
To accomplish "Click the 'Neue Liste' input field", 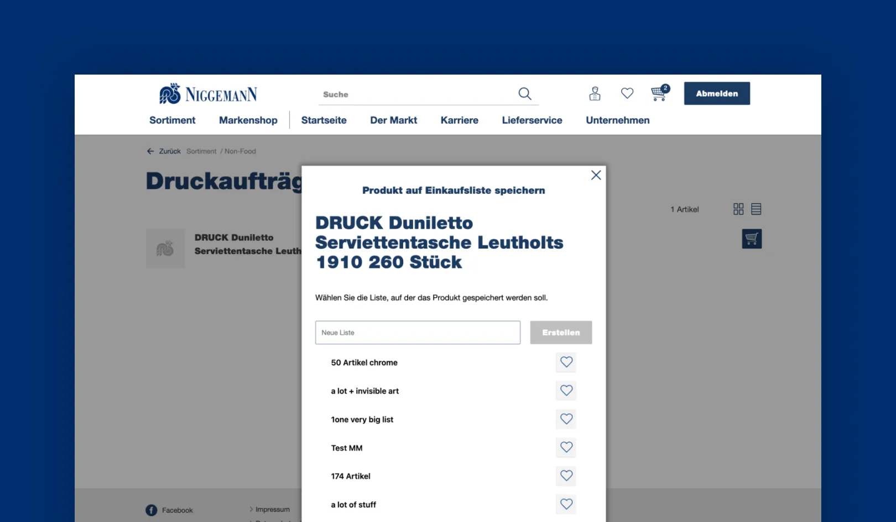I will pos(417,332).
